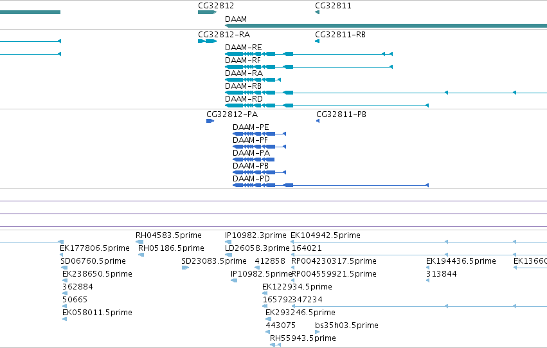The width and height of the screenshot is (547, 348).
Task: Select the DAAM gene label
Action: [236, 19]
